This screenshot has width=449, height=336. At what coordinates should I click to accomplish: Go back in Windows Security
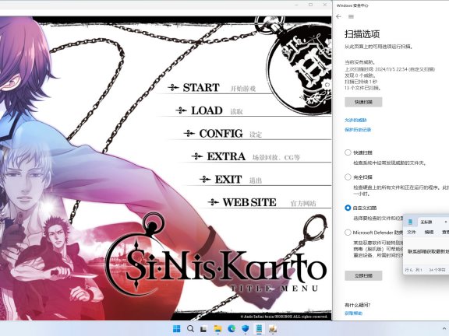(339, 16)
